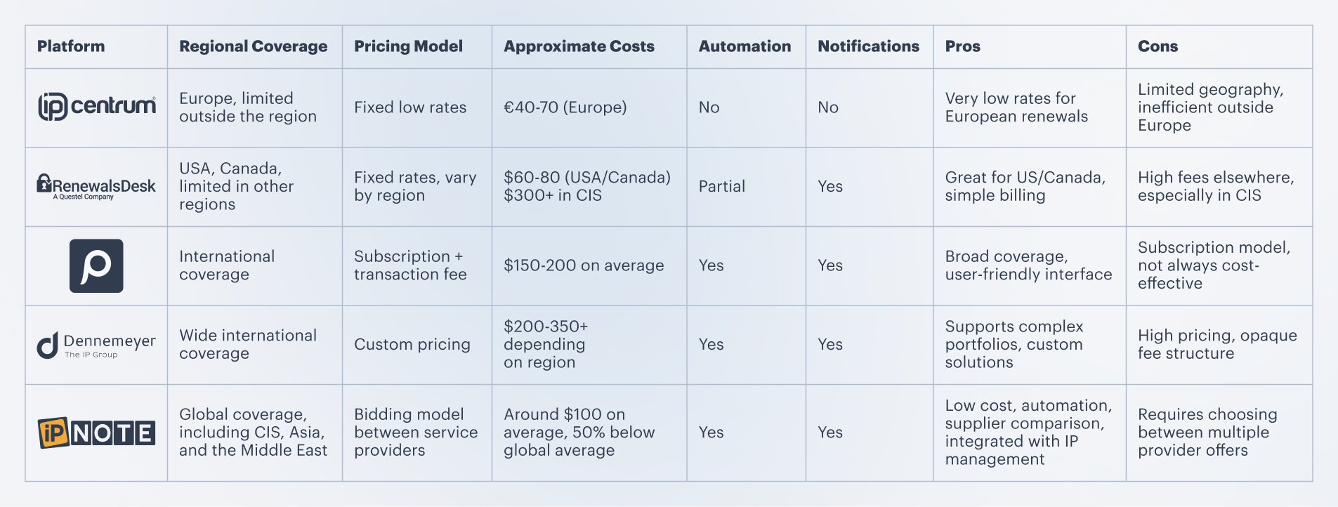Click the Notifications column header
This screenshot has width=1338, height=507.
coord(868,46)
